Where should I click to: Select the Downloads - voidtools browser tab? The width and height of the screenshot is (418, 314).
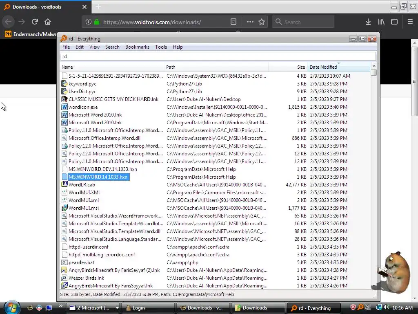[x=45, y=7]
